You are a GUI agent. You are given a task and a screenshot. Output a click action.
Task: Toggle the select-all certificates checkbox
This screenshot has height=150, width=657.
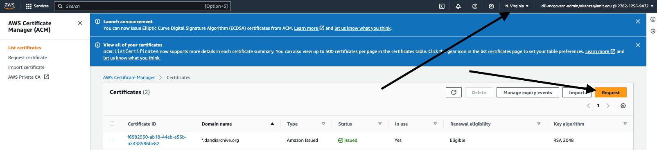pos(112,124)
